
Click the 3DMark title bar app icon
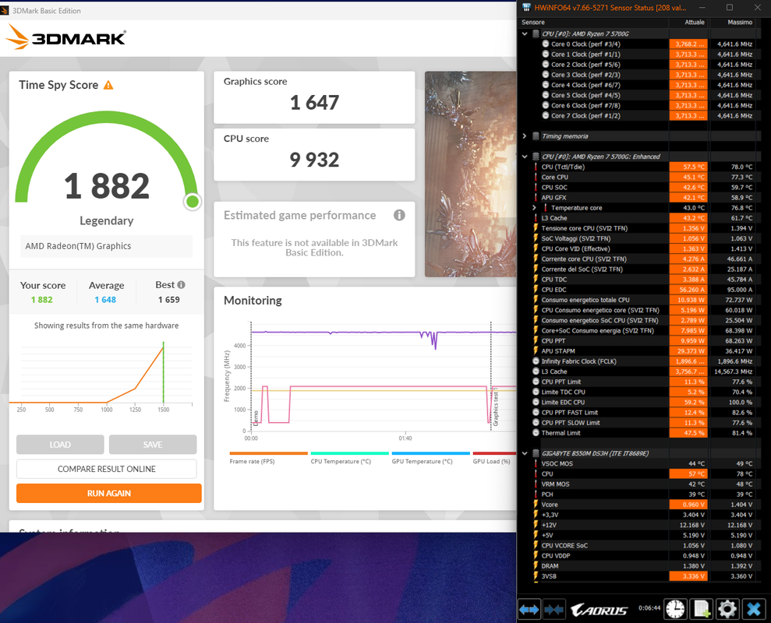click(5, 10)
